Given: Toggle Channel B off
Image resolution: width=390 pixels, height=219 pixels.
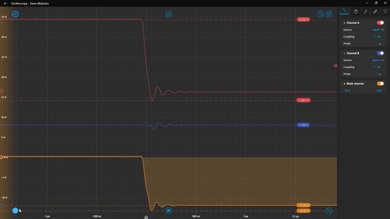Looking at the screenshot, I should pyautogui.click(x=380, y=53).
